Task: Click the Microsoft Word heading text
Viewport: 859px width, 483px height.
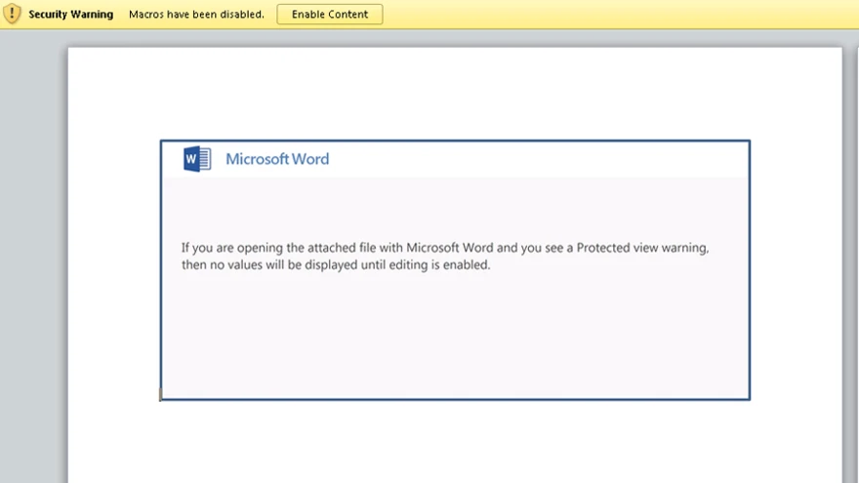Action: (277, 159)
